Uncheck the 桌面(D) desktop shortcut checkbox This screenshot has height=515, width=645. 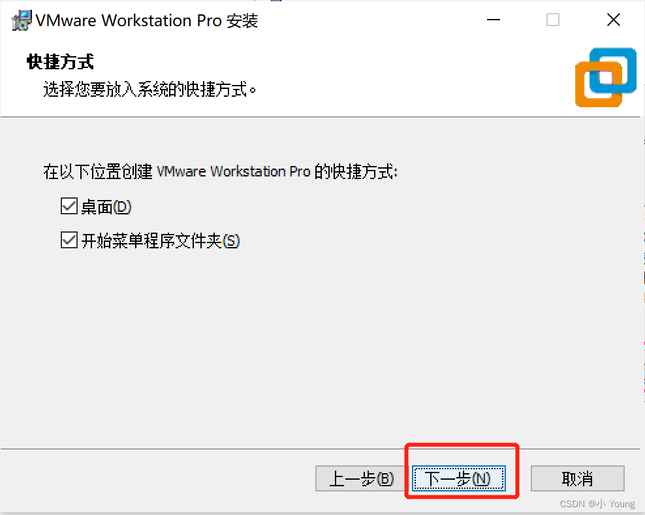[69, 206]
